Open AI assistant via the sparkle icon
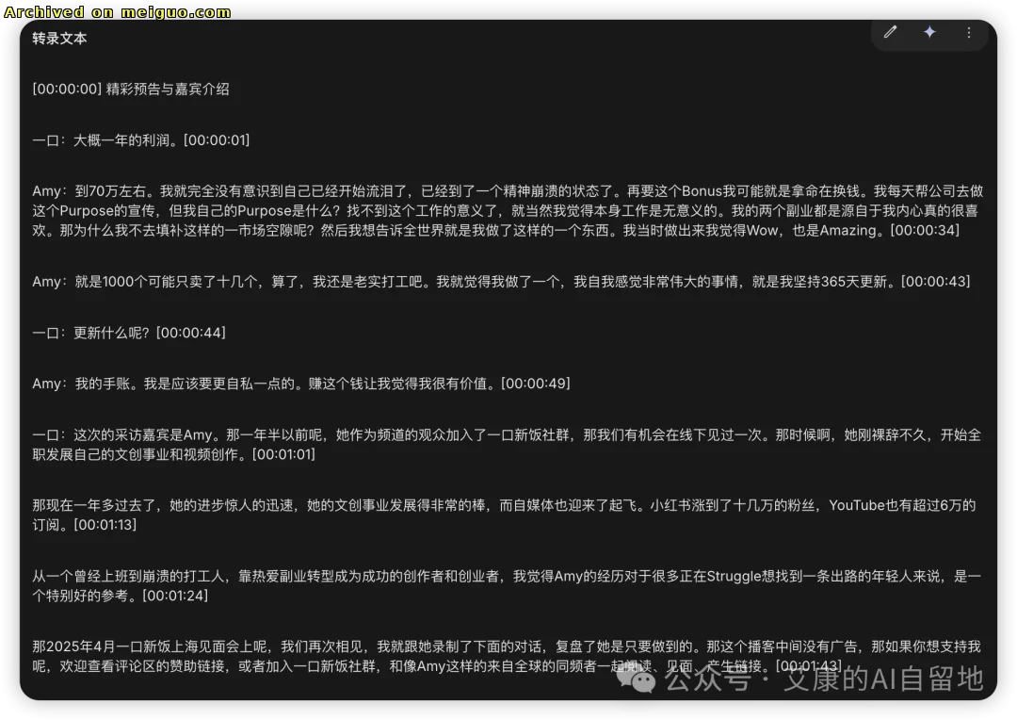The height and width of the screenshot is (720, 1017). tap(929, 32)
